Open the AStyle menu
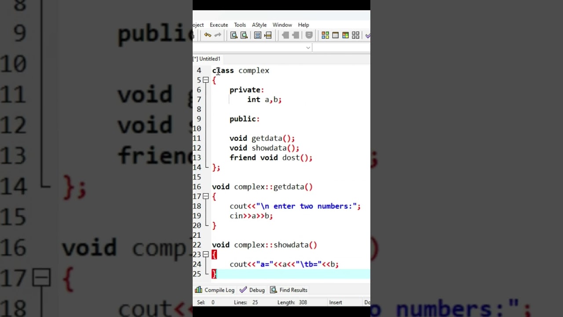 [259, 25]
